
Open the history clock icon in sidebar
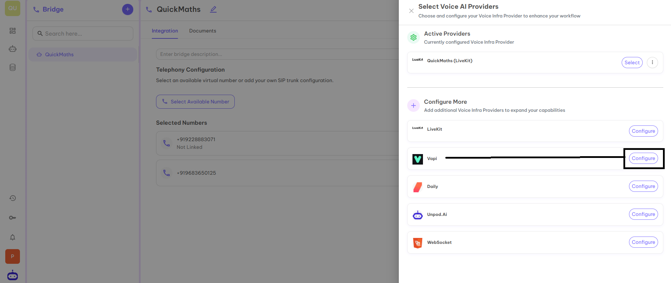point(13,198)
